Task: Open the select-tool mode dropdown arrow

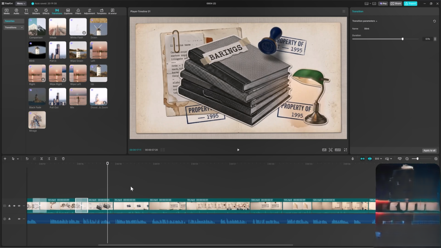Action: [18, 159]
